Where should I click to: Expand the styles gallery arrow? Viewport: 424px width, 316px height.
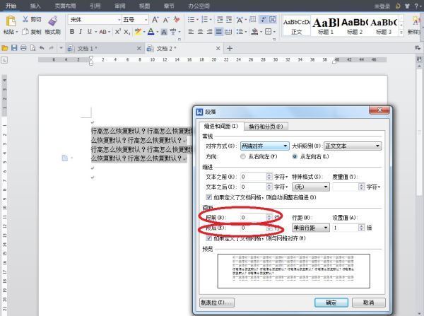point(401,33)
